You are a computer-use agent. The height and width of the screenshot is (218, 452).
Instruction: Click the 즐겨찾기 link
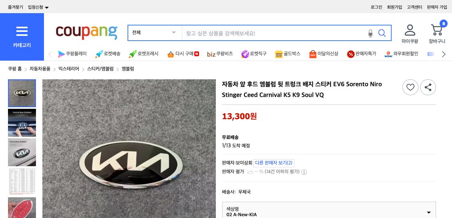[16, 7]
